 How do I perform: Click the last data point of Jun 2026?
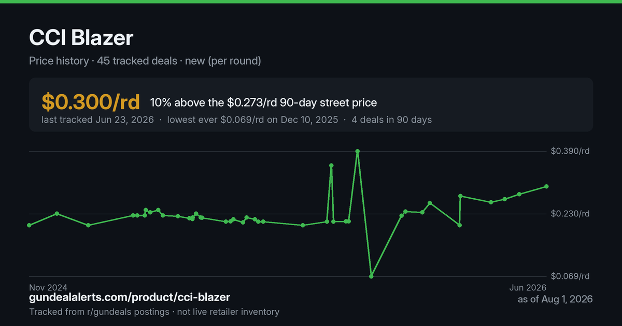(546, 186)
